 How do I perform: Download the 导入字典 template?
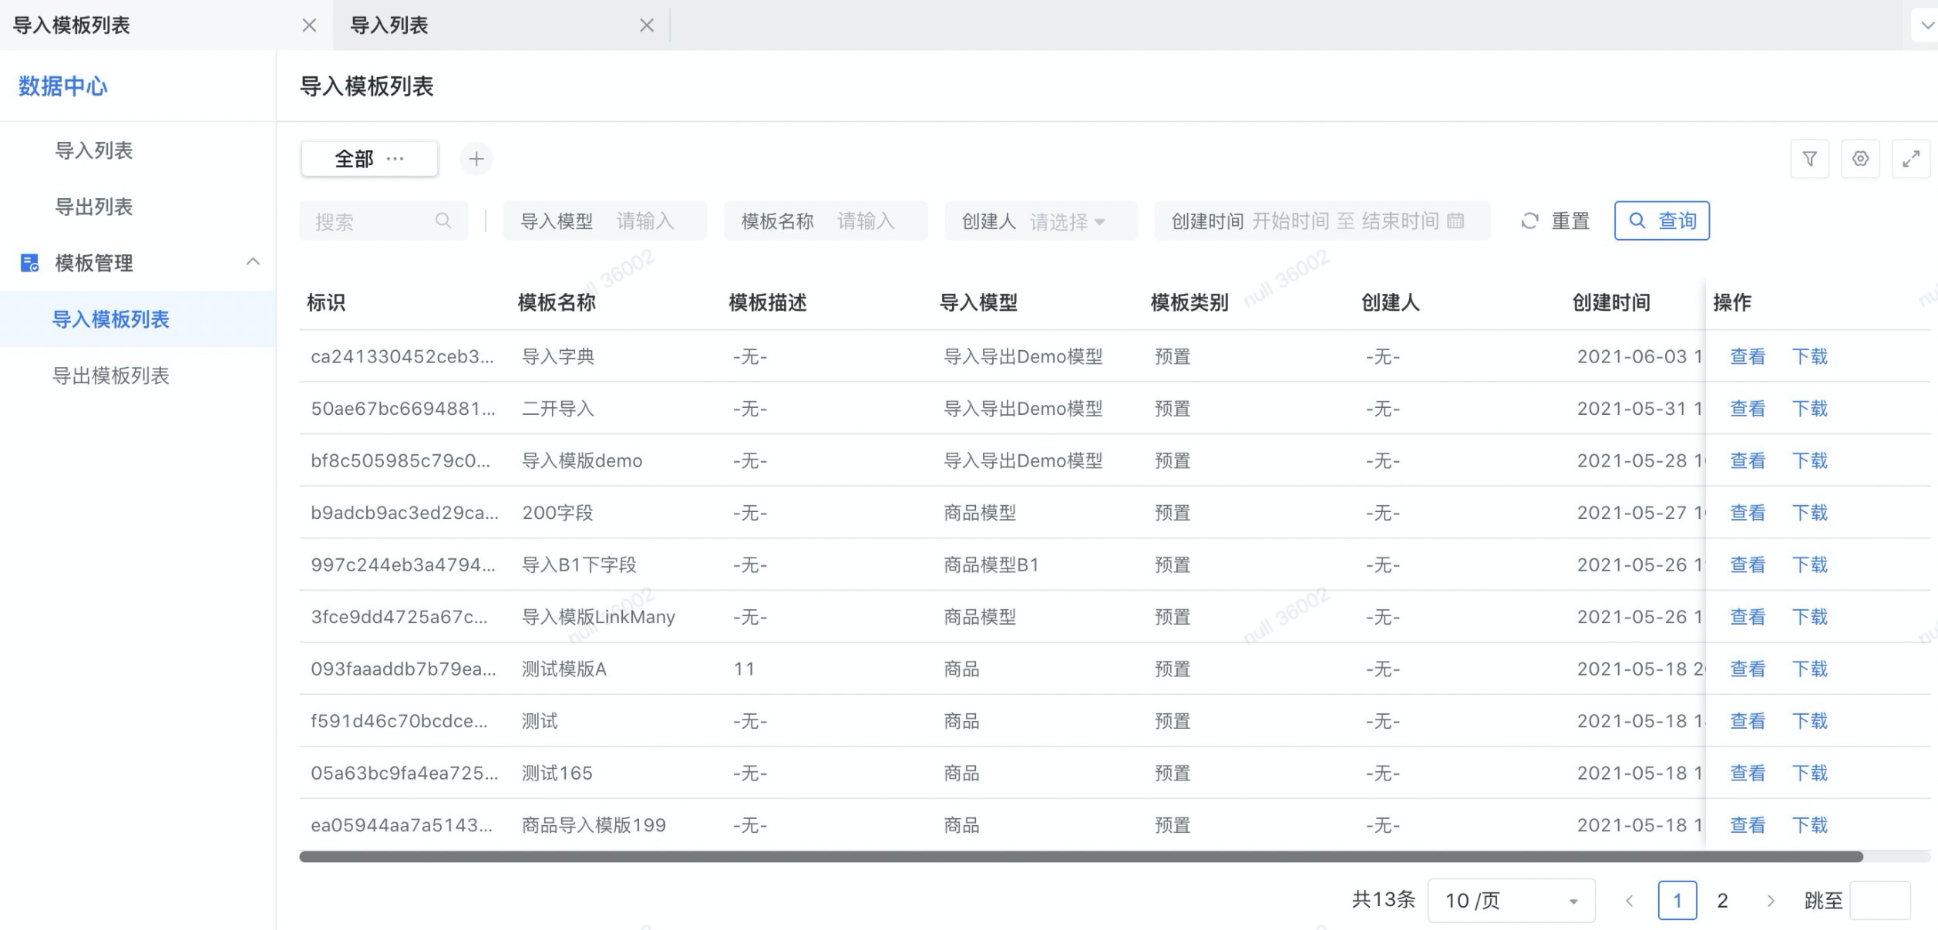click(1809, 356)
